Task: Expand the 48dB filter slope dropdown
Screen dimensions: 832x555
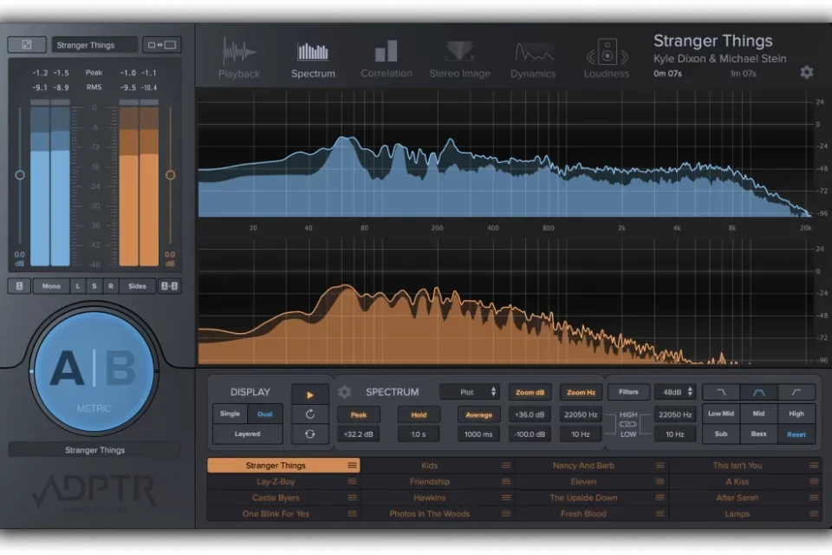Action: point(675,392)
